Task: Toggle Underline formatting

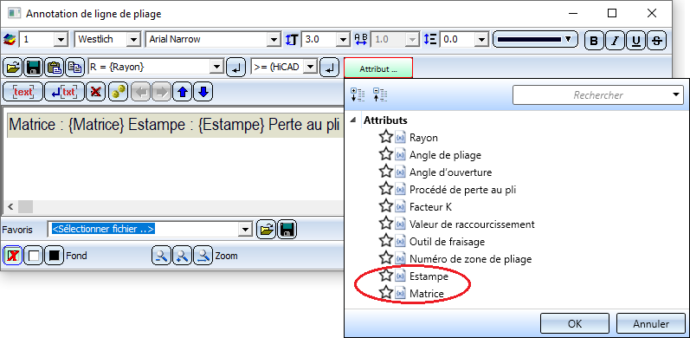Action: pyautogui.click(x=635, y=41)
